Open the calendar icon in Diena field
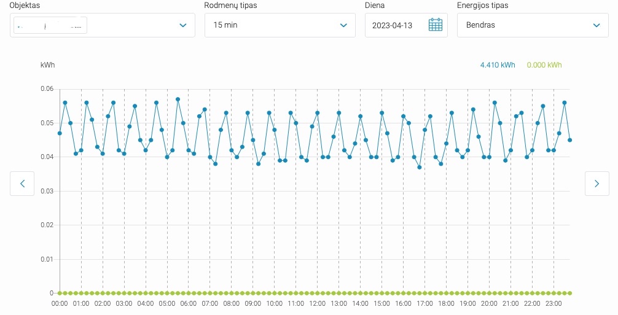The height and width of the screenshot is (315, 618). (435, 25)
